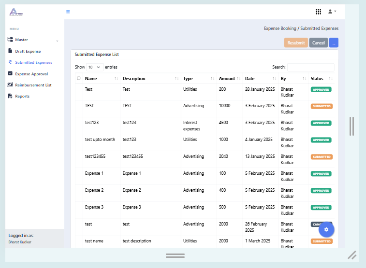The height and width of the screenshot is (268, 366).
Task: Click the Reimbursement List icon
Action: coord(10,85)
